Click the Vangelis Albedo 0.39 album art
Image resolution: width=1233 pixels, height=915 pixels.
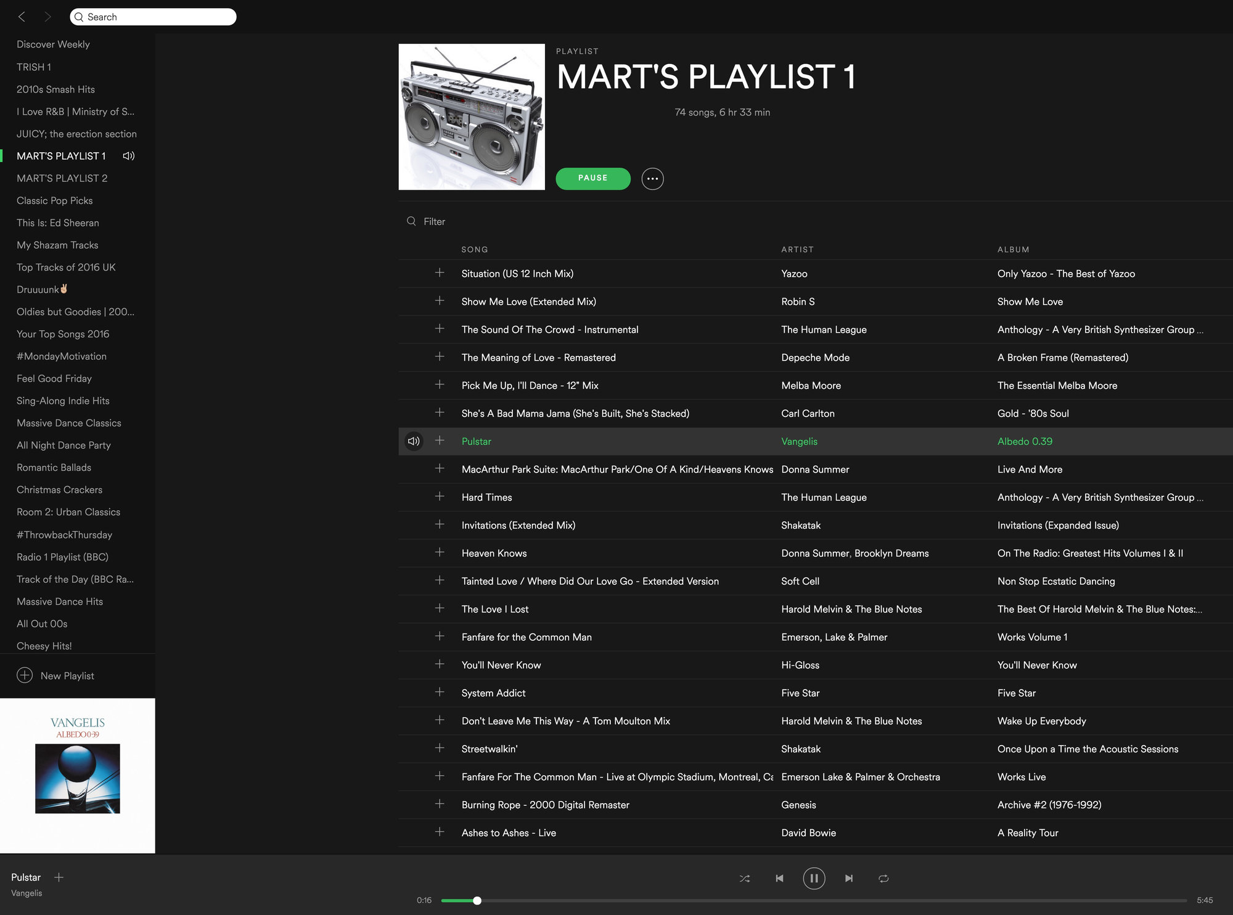coord(78,776)
